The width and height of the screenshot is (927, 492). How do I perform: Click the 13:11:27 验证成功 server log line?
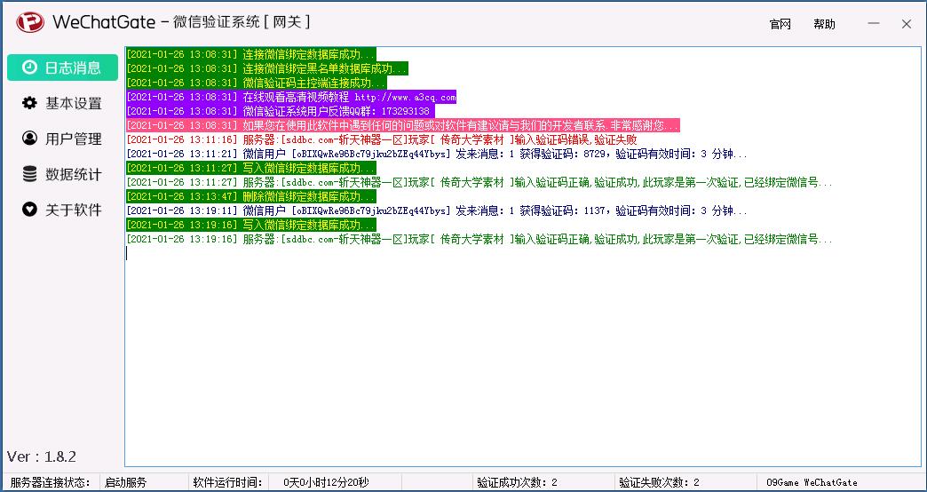(479, 183)
